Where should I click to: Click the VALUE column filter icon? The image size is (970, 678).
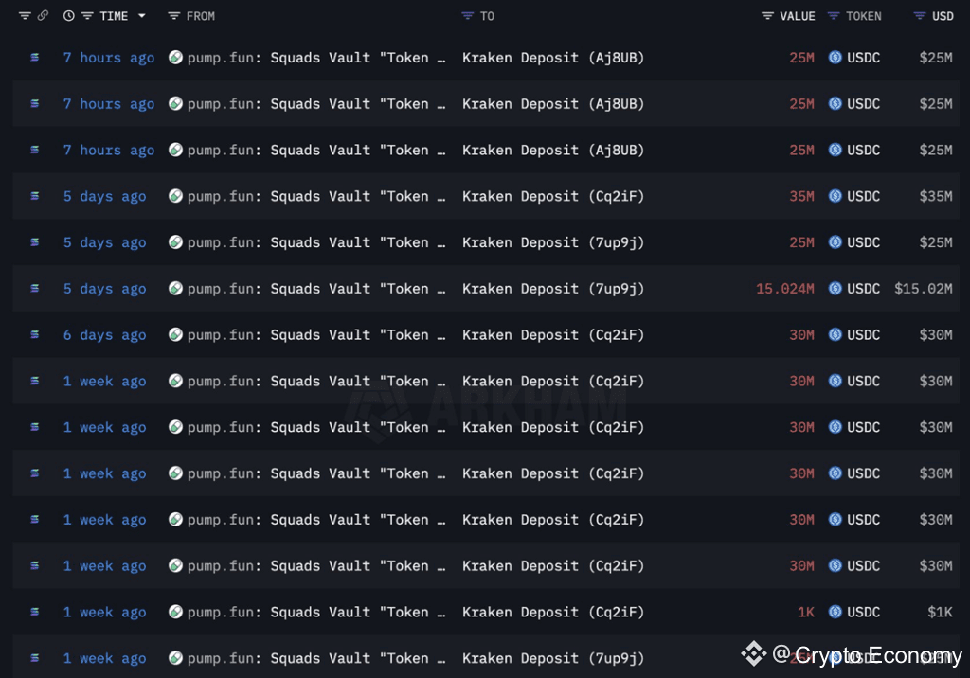coord(764,15)
